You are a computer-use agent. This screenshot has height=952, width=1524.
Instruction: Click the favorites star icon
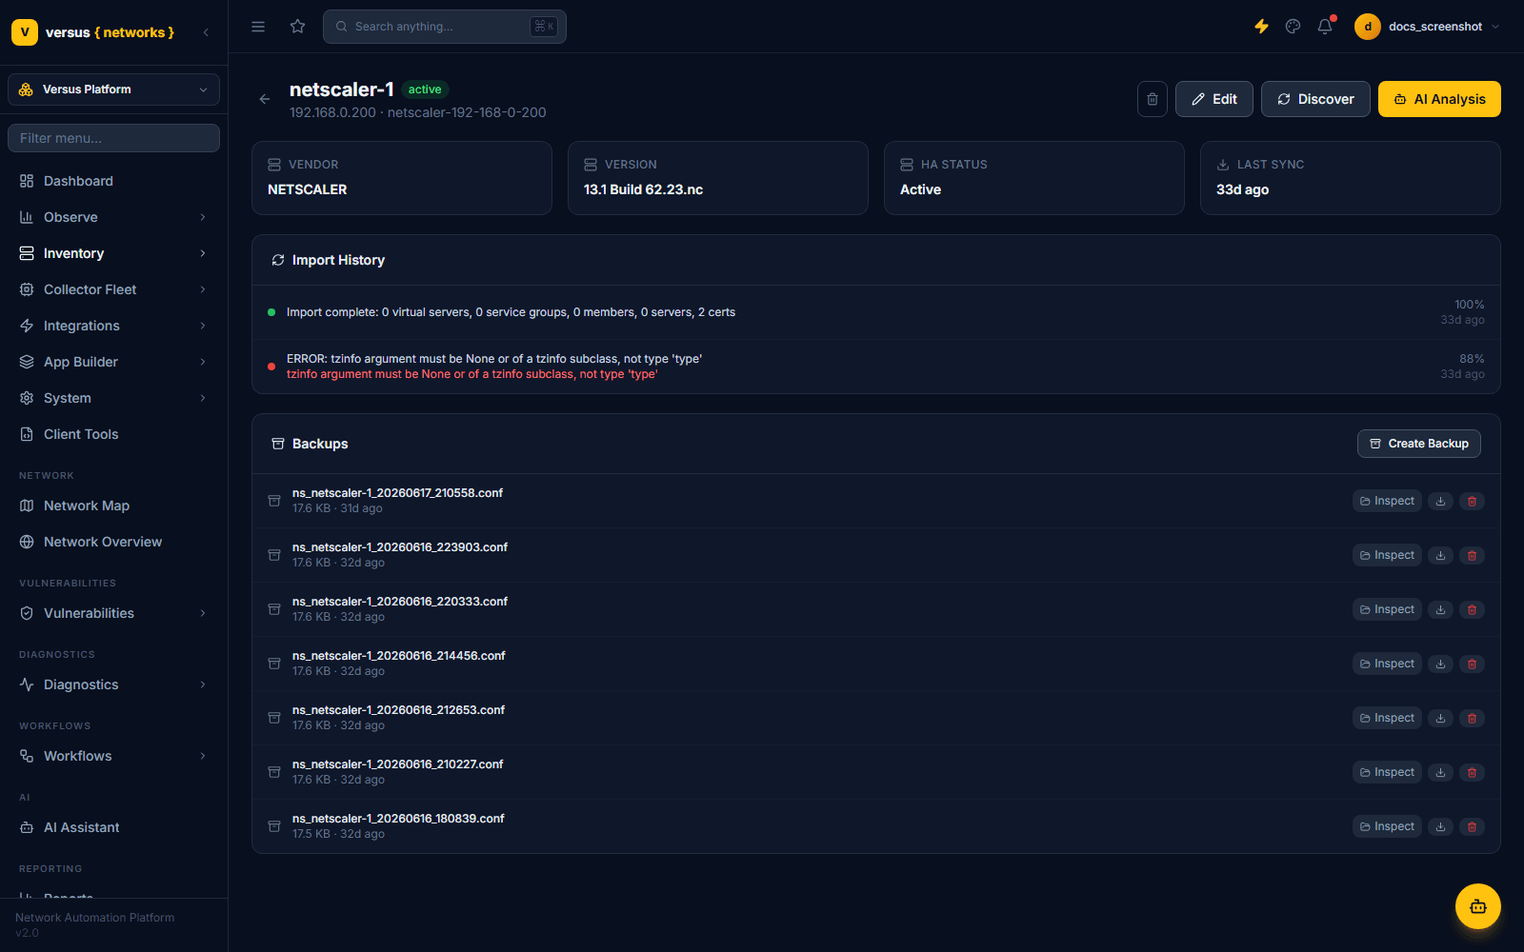coord(298,27)
